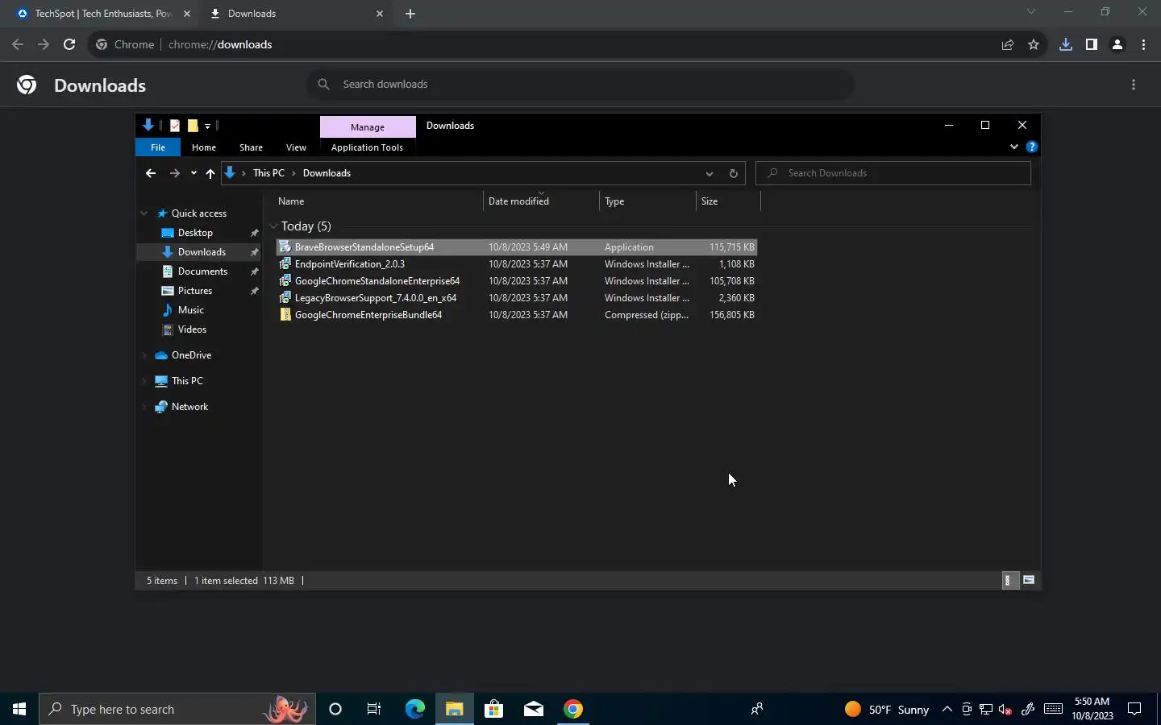This screenshot has height=725, width=1161.
Task: Open Chrome tab search dropdown
Action: coord(1030,12)
